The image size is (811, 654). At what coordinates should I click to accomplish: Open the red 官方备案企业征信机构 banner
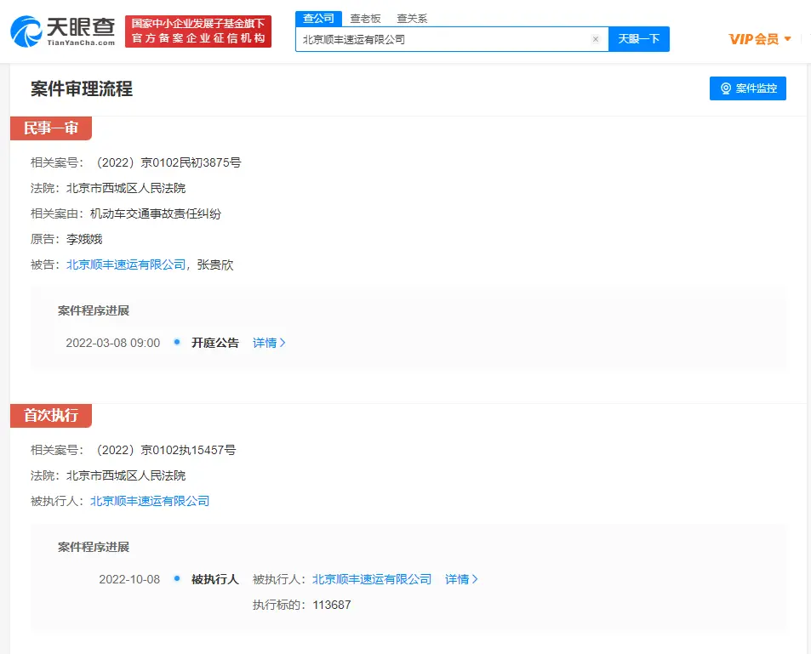pyautogui.click(x=198, y=31)
